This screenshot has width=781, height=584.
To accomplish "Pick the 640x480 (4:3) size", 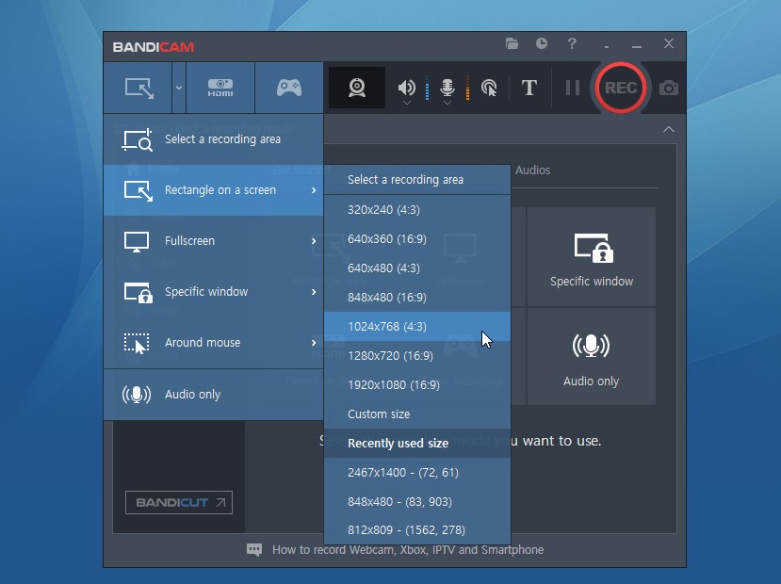I will (417, 268).
